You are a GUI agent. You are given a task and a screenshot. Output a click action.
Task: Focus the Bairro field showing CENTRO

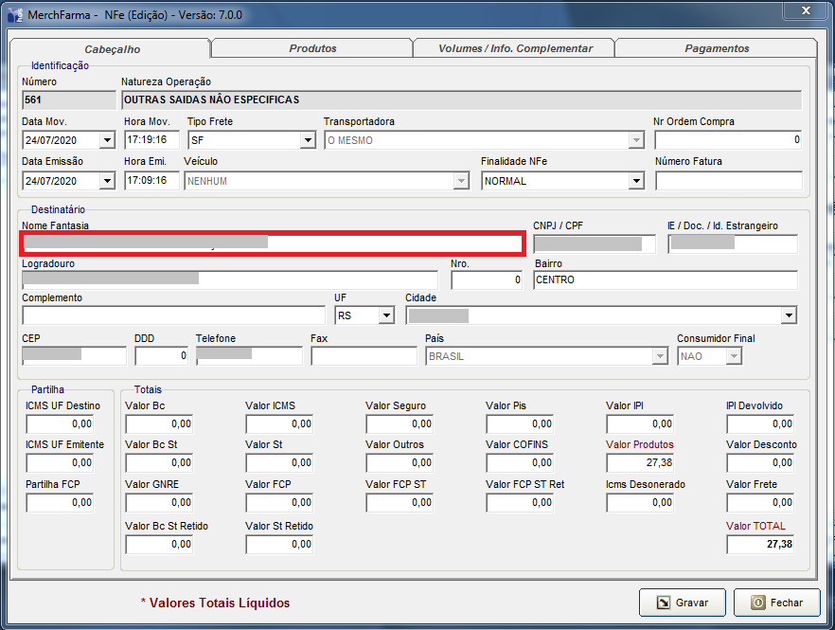pos(665,280)
